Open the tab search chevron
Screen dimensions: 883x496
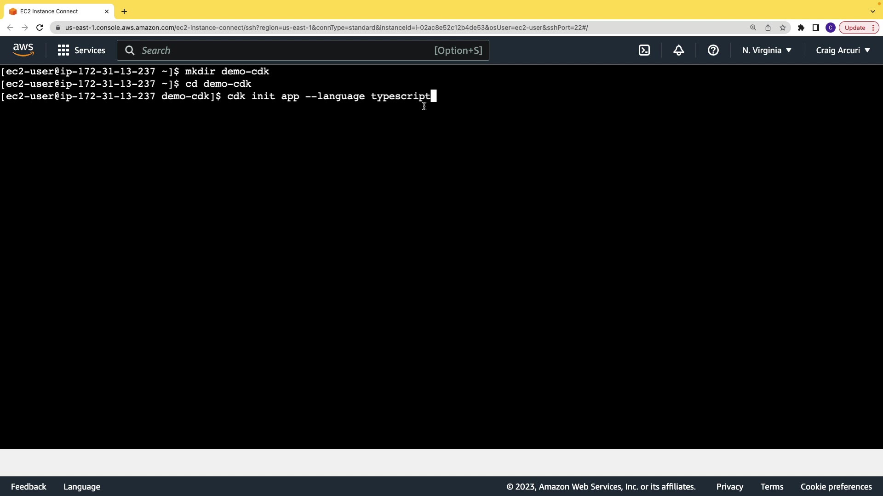872,11
